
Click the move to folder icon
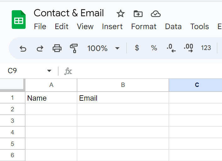[138, 13]
